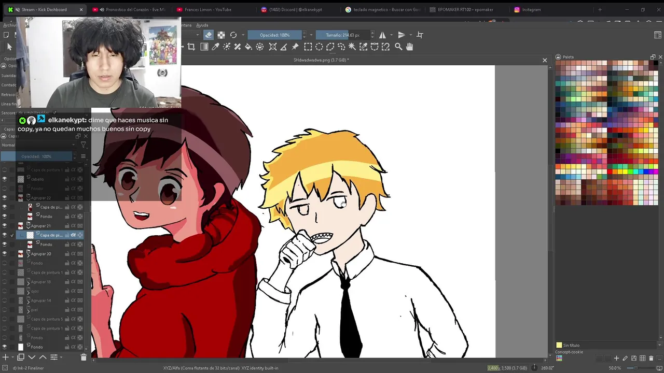Select the Freehand Selection tool
Viewport: 664px width, 373px height.
pos(341,47)
